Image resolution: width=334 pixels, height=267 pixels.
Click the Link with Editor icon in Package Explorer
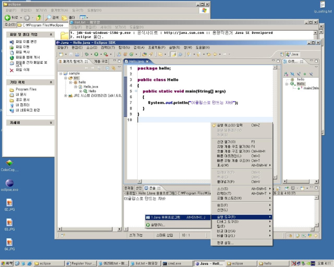coord(113,68)
